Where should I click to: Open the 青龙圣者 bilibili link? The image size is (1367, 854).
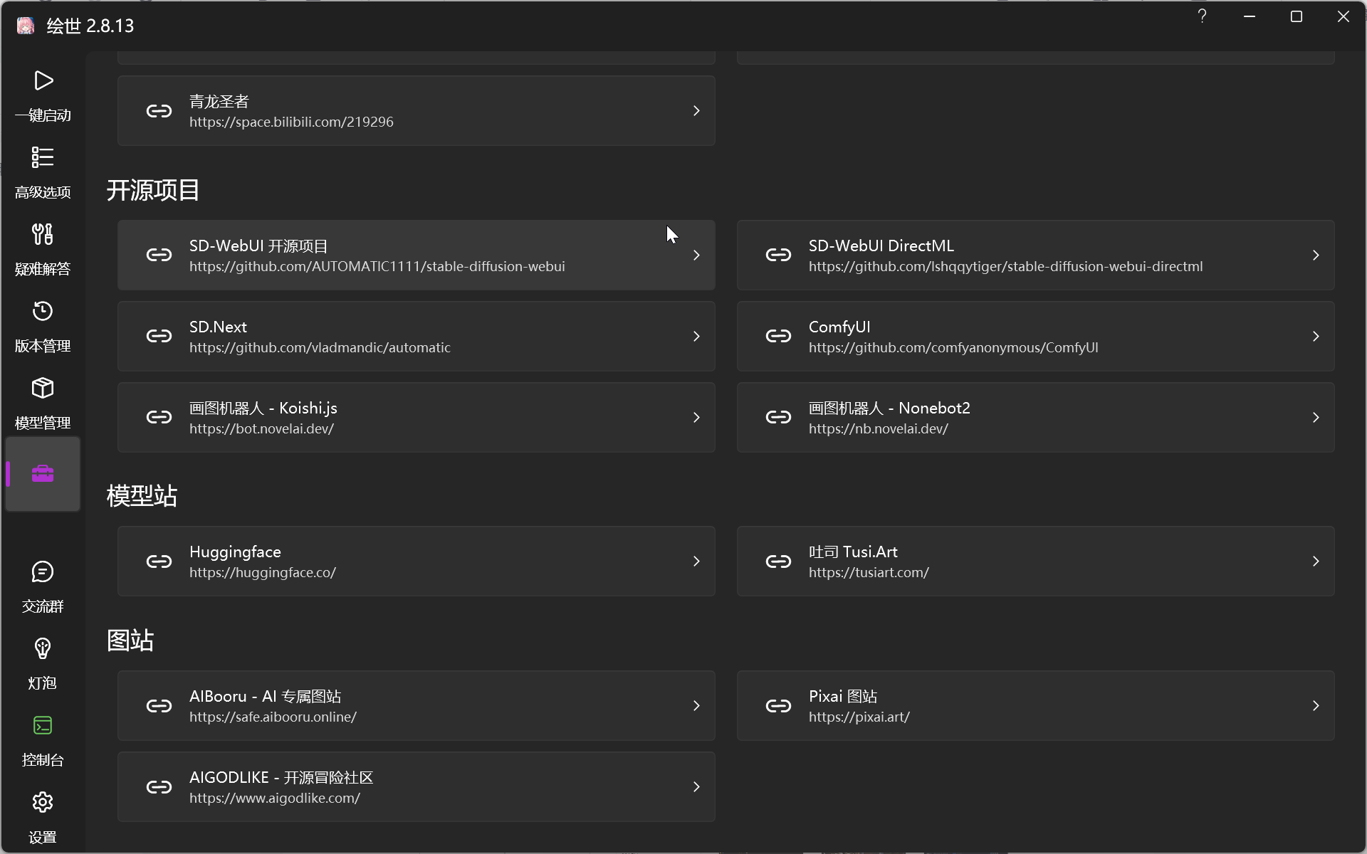416,111
